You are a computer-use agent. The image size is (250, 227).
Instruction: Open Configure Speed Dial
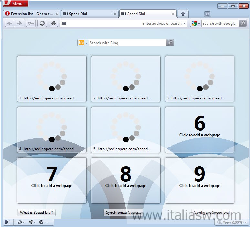(212, 213)
